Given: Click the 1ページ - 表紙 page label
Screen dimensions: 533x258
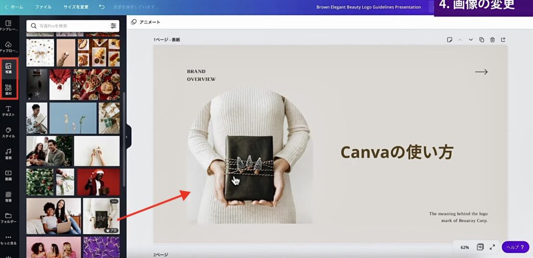Looking at the screenshot, I should coord(167,39).
